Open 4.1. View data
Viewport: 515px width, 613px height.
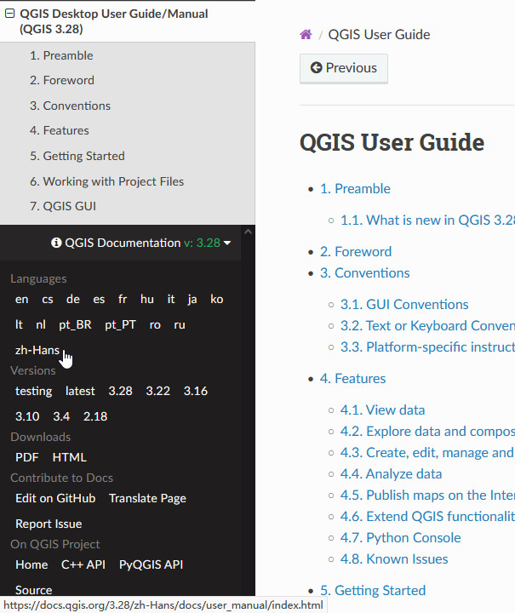tap(382, 410)
